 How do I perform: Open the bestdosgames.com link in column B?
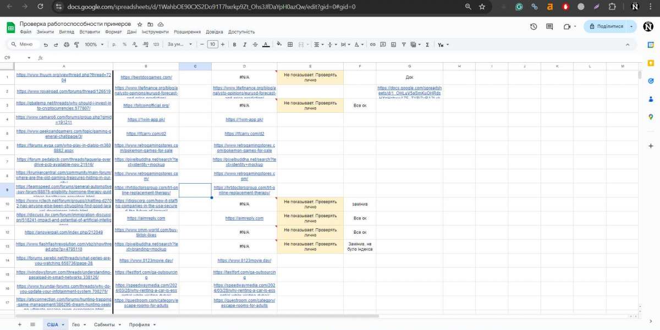point(146,78)
